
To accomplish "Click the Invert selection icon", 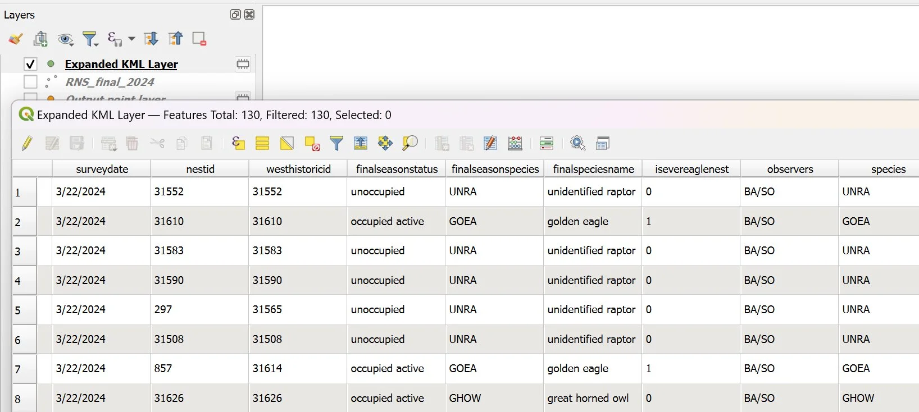I will pyautogui.click(x=287, y=143).
